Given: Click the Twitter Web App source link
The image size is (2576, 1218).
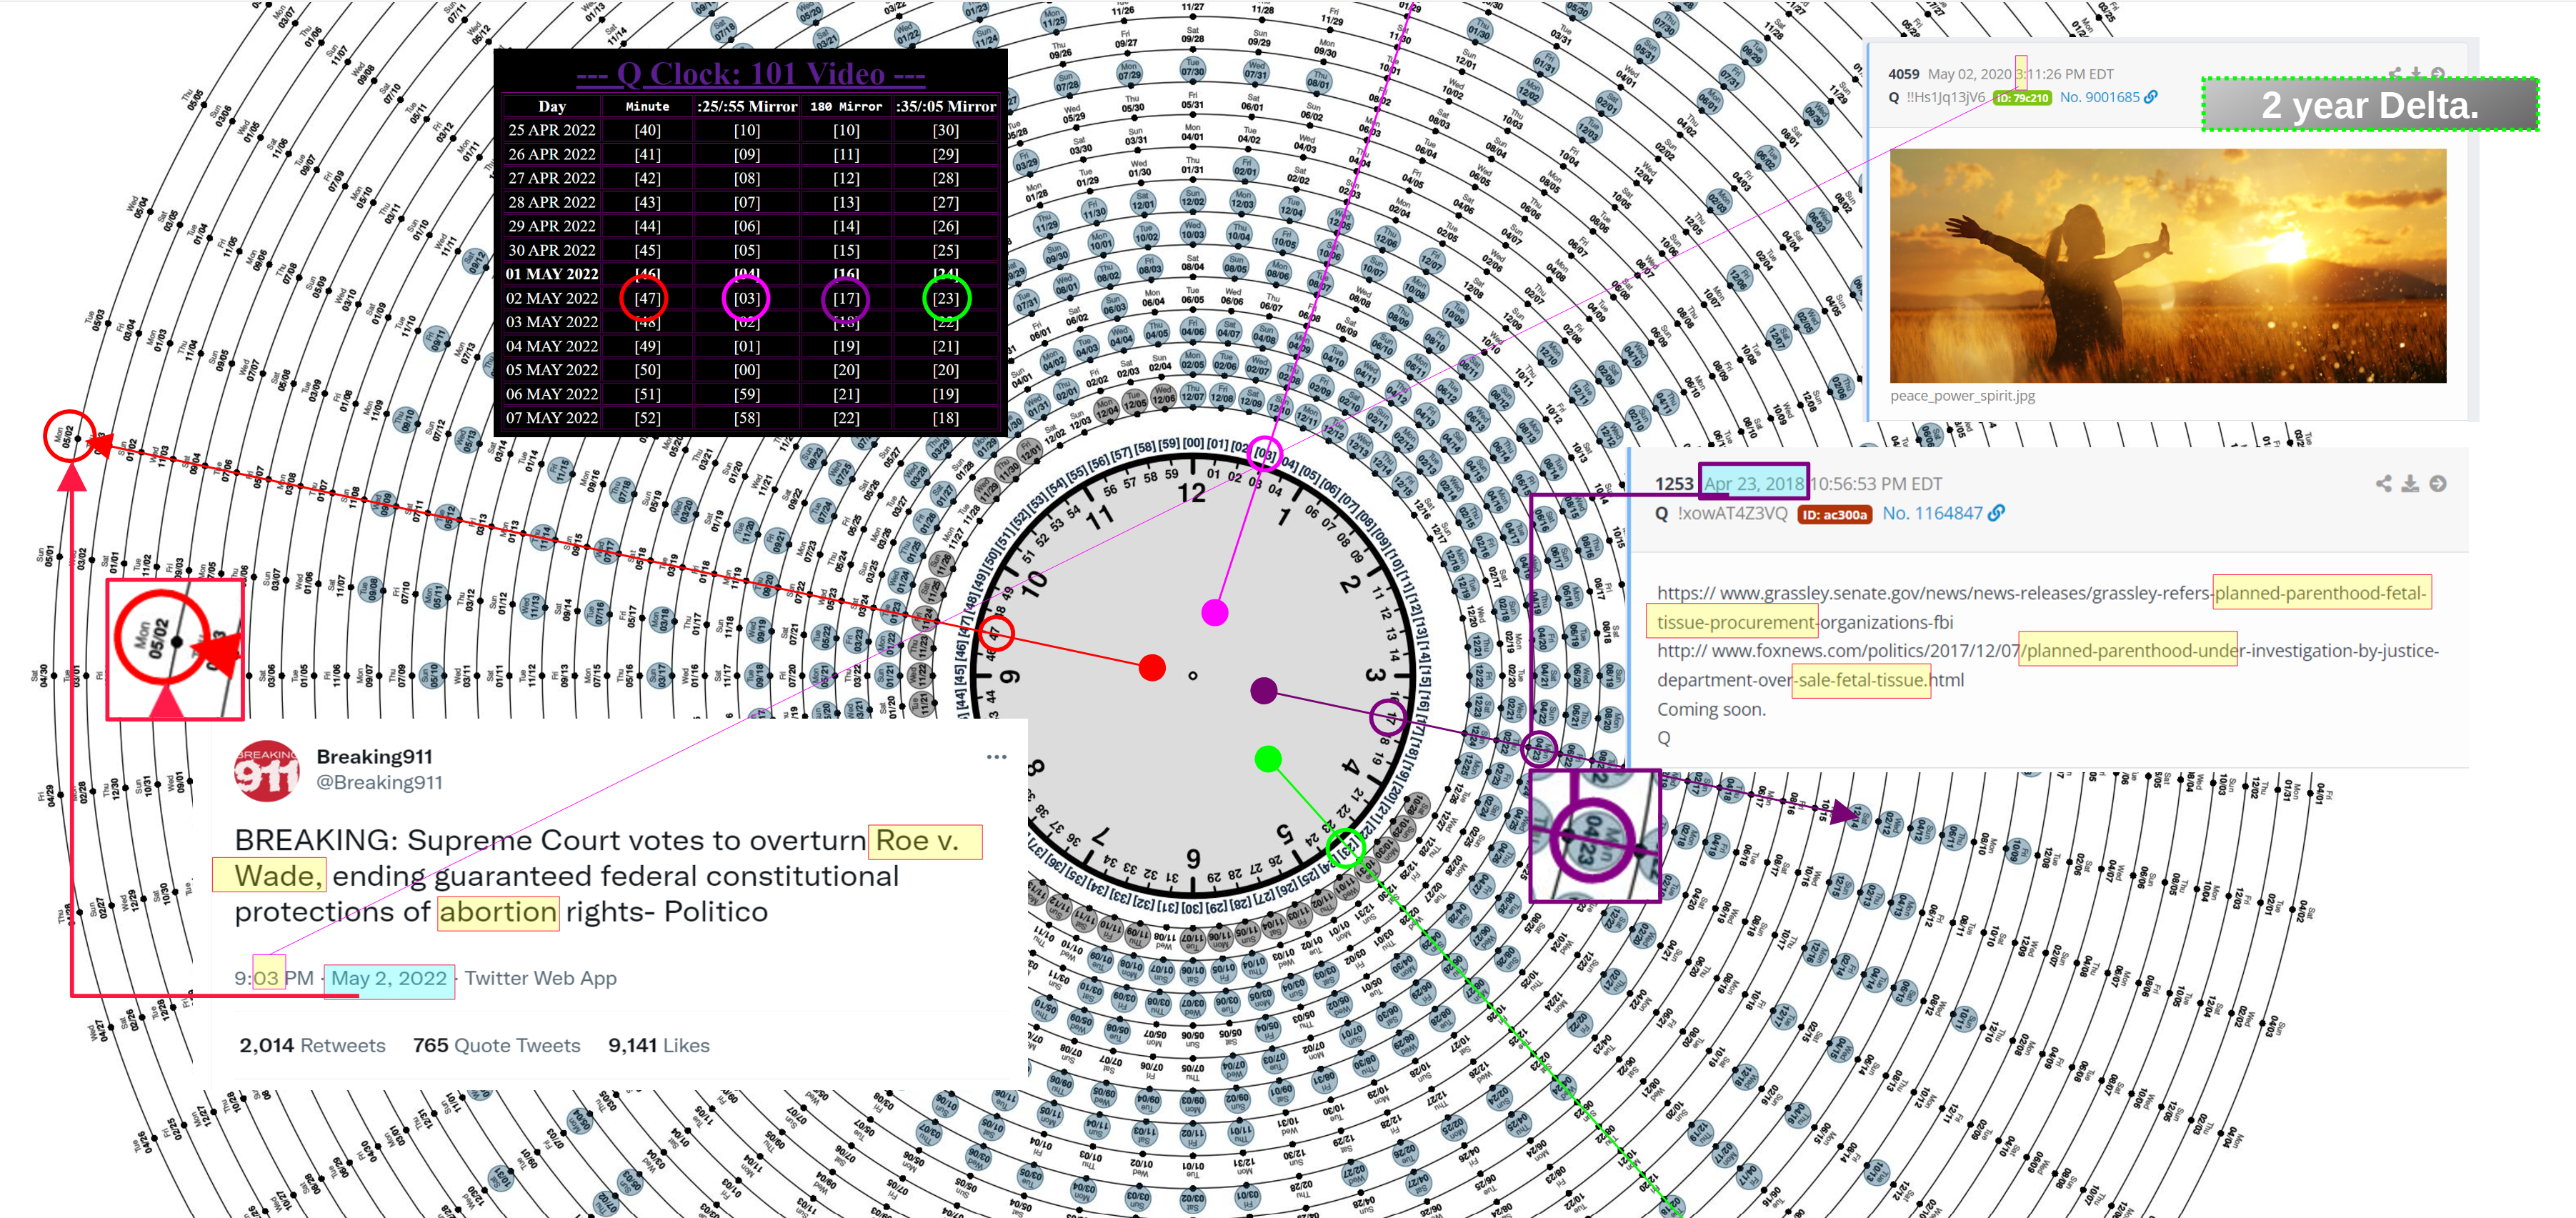Looking at the screenshot, I should 540,978.
